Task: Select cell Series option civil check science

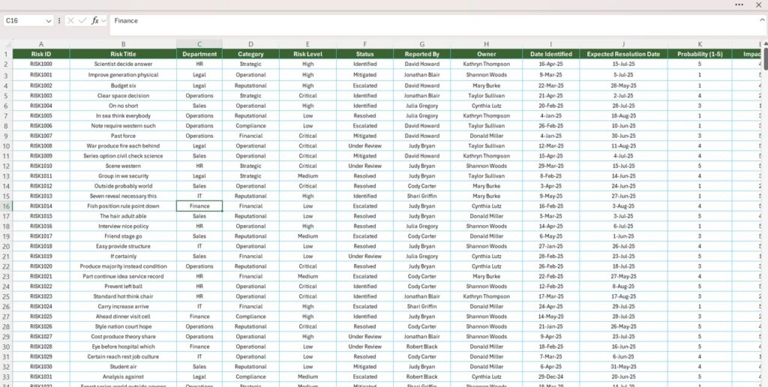Action: pyautogui.click(x=124, y=156)
